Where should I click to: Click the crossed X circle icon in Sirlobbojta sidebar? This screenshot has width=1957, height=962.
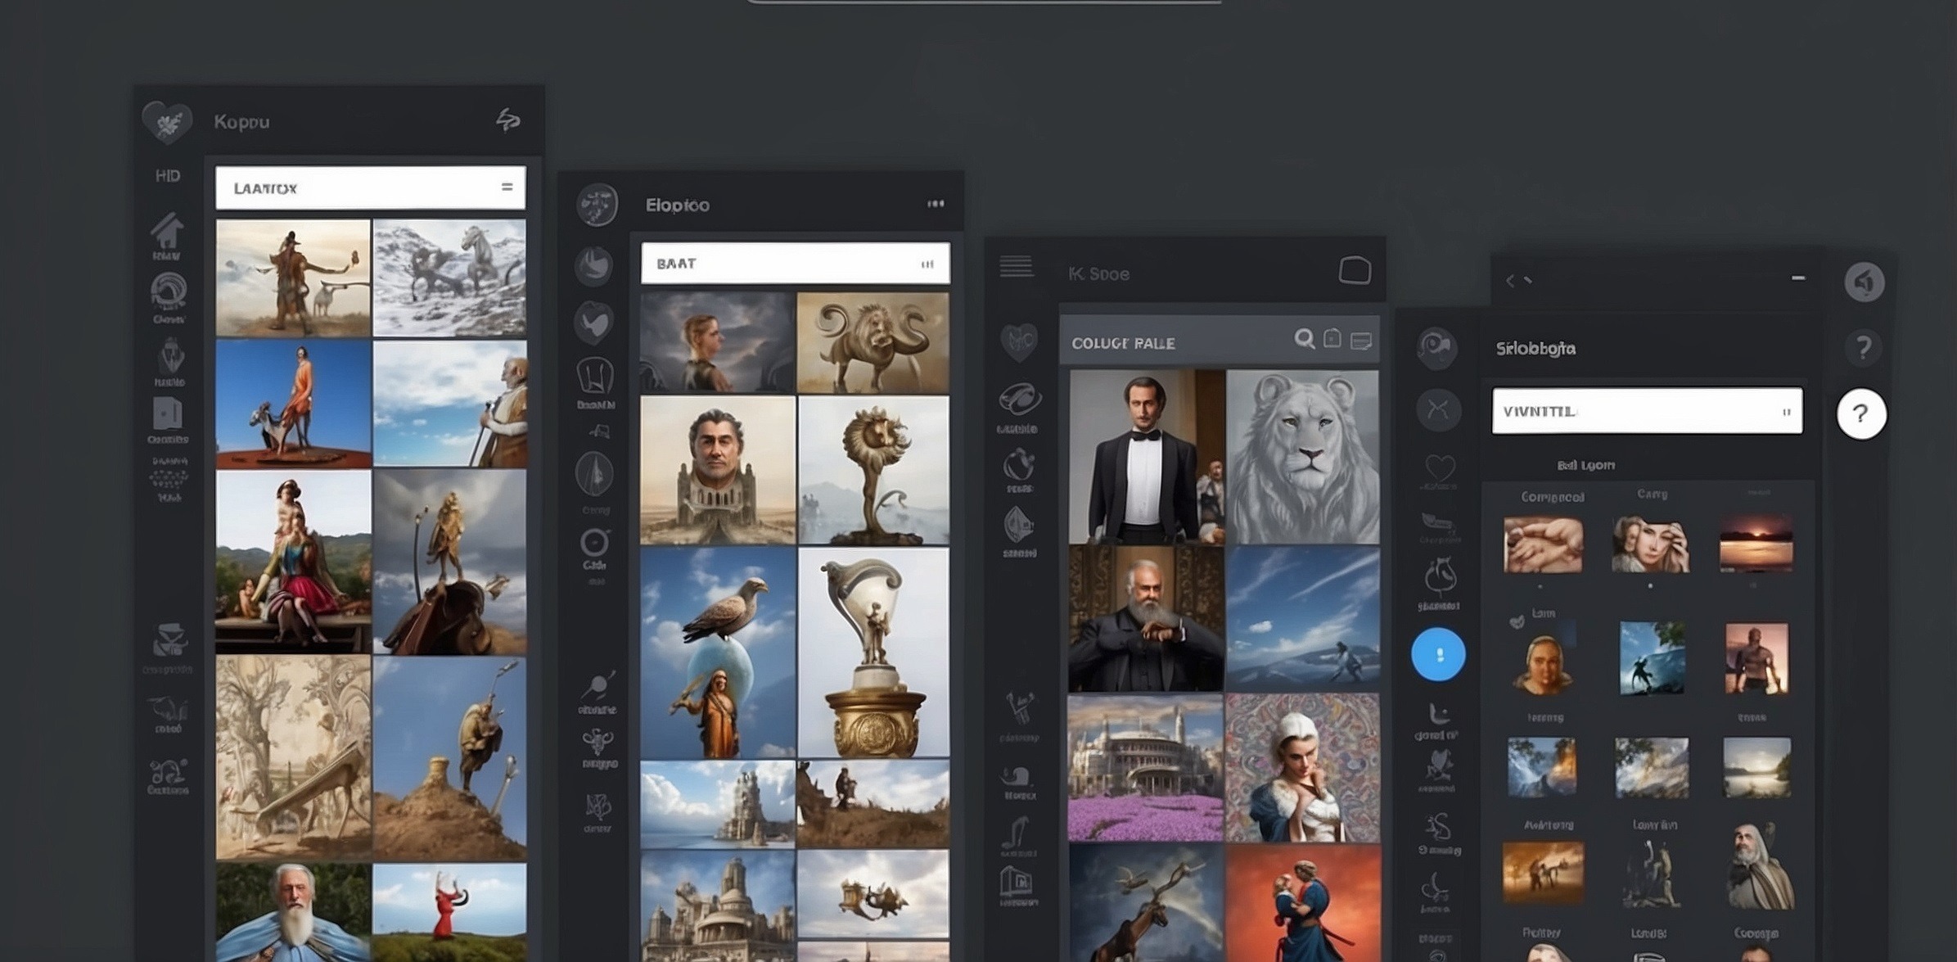click(1438, 409)
